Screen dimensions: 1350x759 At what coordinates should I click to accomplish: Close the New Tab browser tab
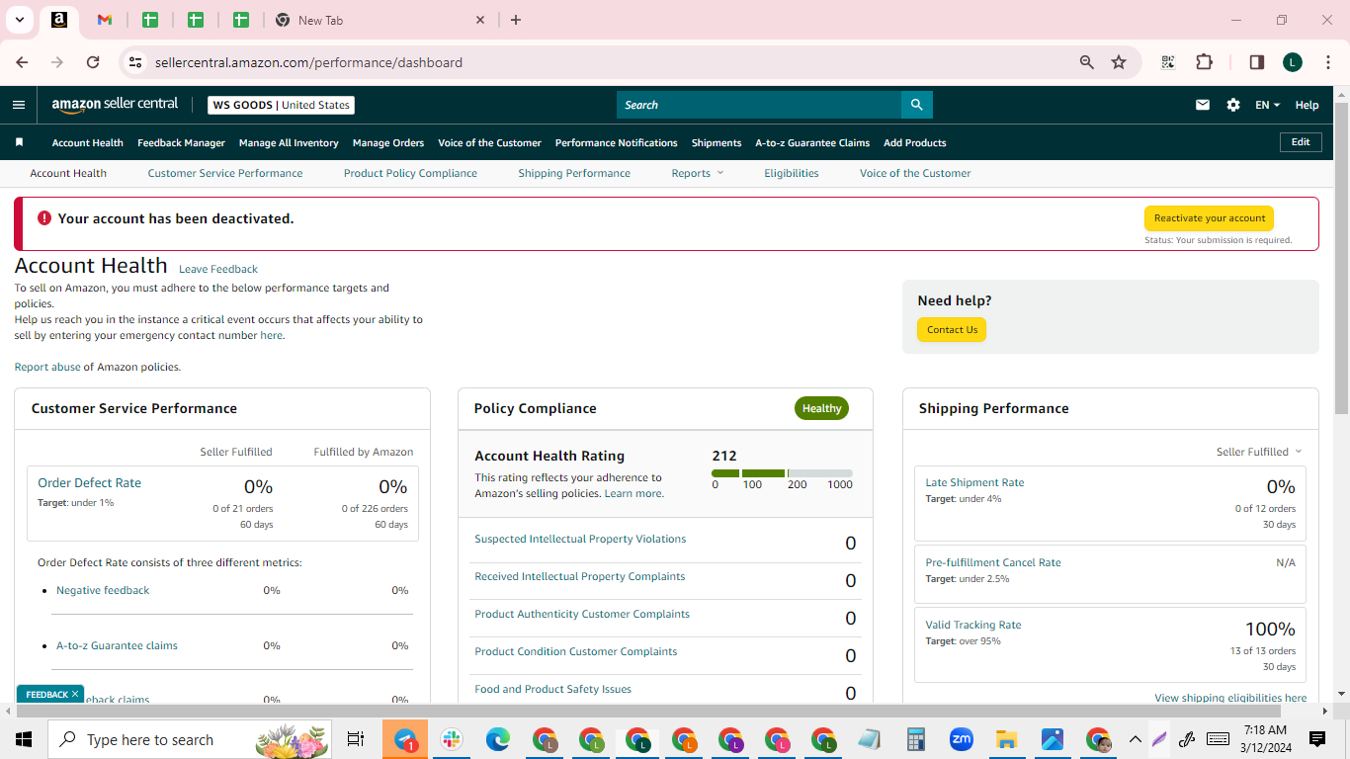(x=480, y=20)
